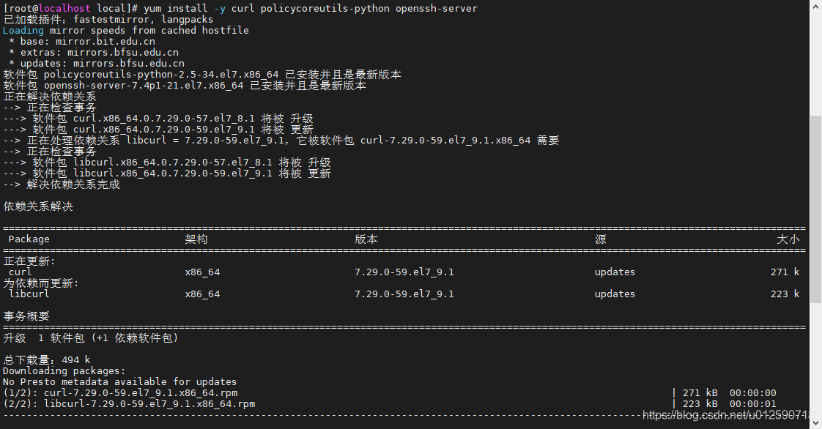Screen dimensions: 822x429
Task: Click the libcurl dependency row
Action: pos(29,294)
